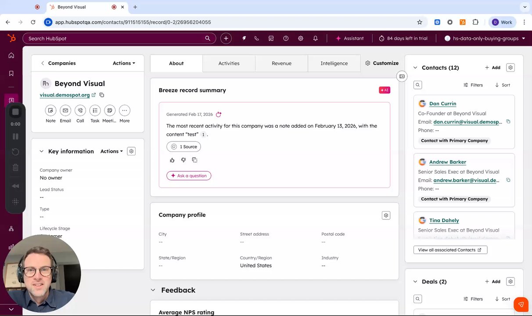This screenshot has width=532, height=316.
Task: Refresh the Breeze record summary
Action: pyautogui.click(x=219, y=114)
